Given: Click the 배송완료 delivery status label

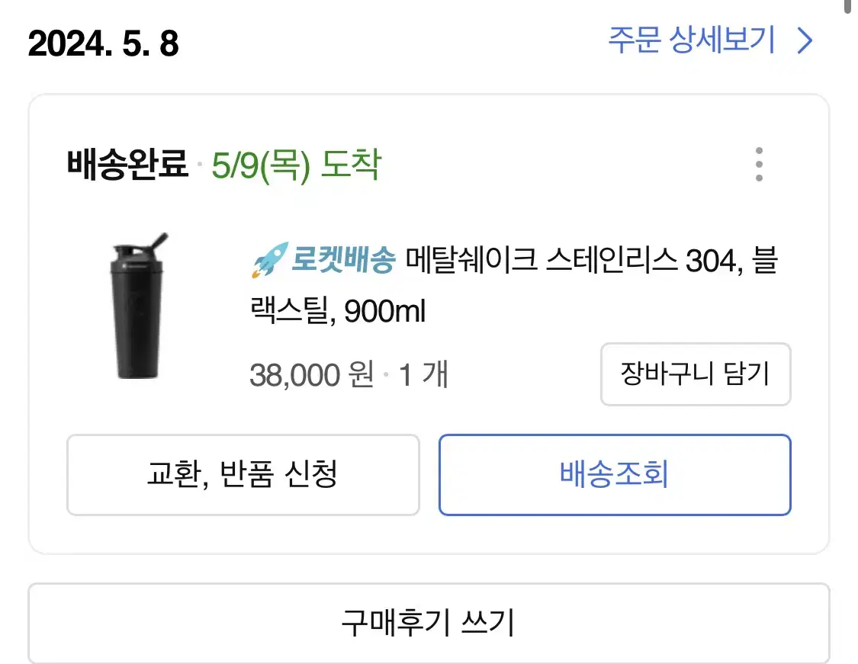Looking at the screenshot, I should point(127,164).
